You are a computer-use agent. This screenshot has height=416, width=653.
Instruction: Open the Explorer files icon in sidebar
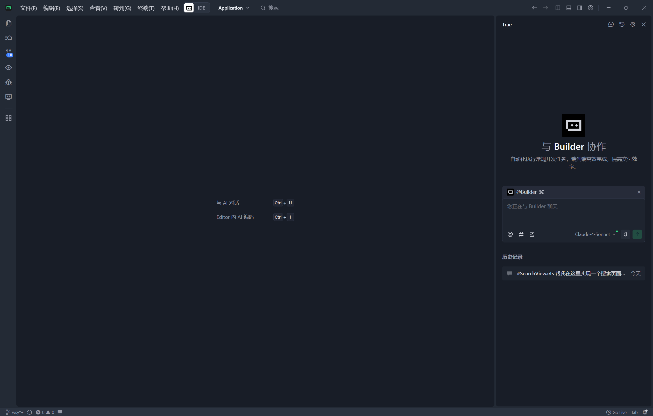tap(8, 23)
